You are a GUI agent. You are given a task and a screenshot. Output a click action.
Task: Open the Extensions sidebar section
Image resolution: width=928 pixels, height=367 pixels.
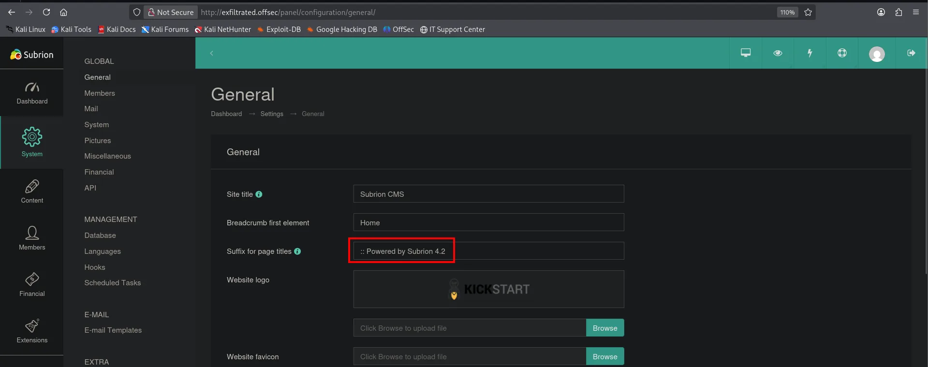click(32, 331)
